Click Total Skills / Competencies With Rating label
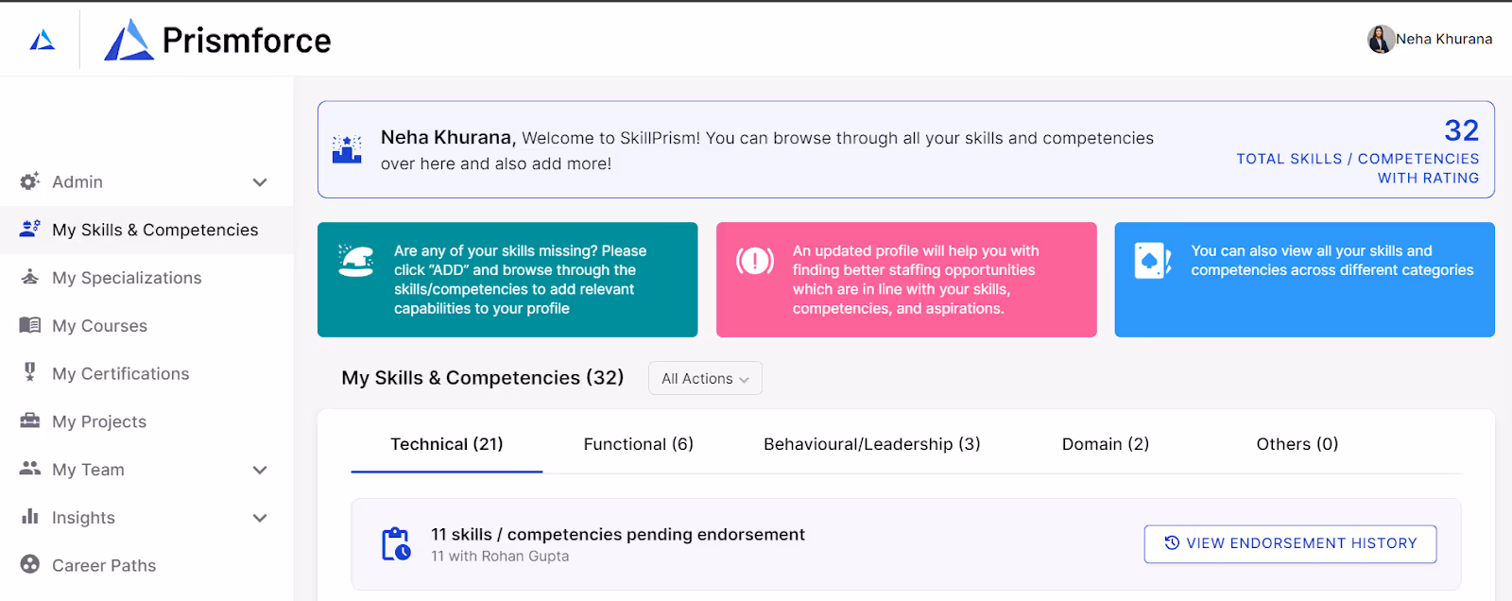 click(x=1358, y=168)
